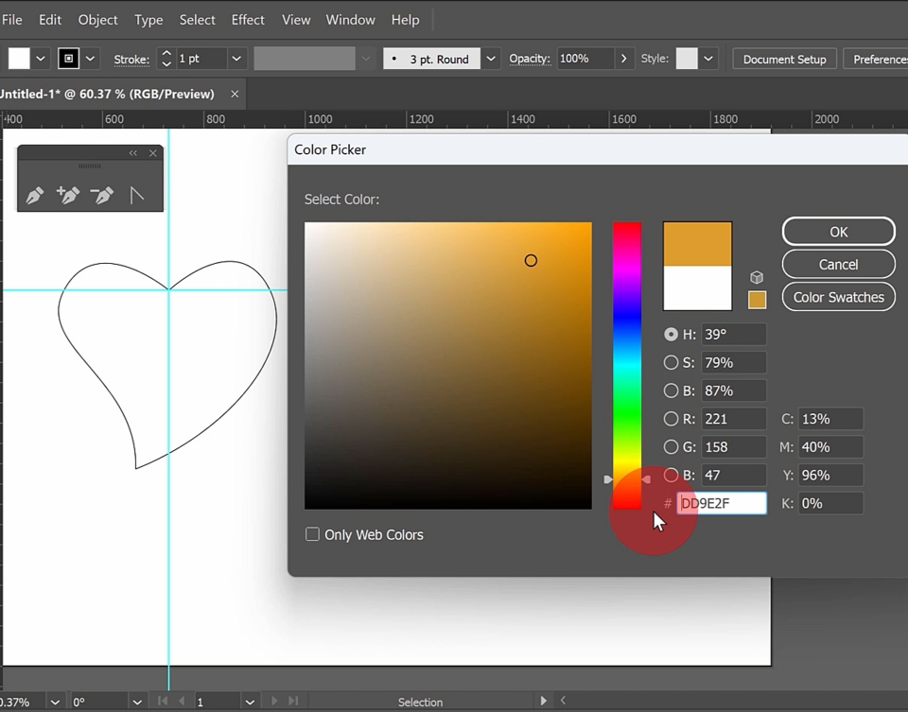Screen dimensions: 908x712
Task: Click the Preferences button
Action: (x=878, y=59)
